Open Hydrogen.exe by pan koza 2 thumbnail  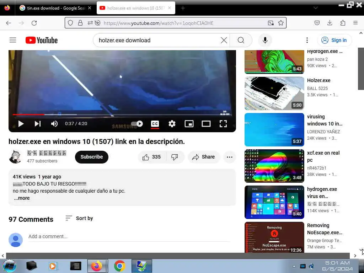coord(274,62)
